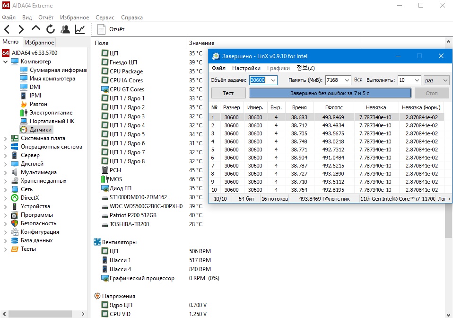Screen dimensions: 453x318
Task: Open Электропитание power tree item
Action: tap(51, 113)
